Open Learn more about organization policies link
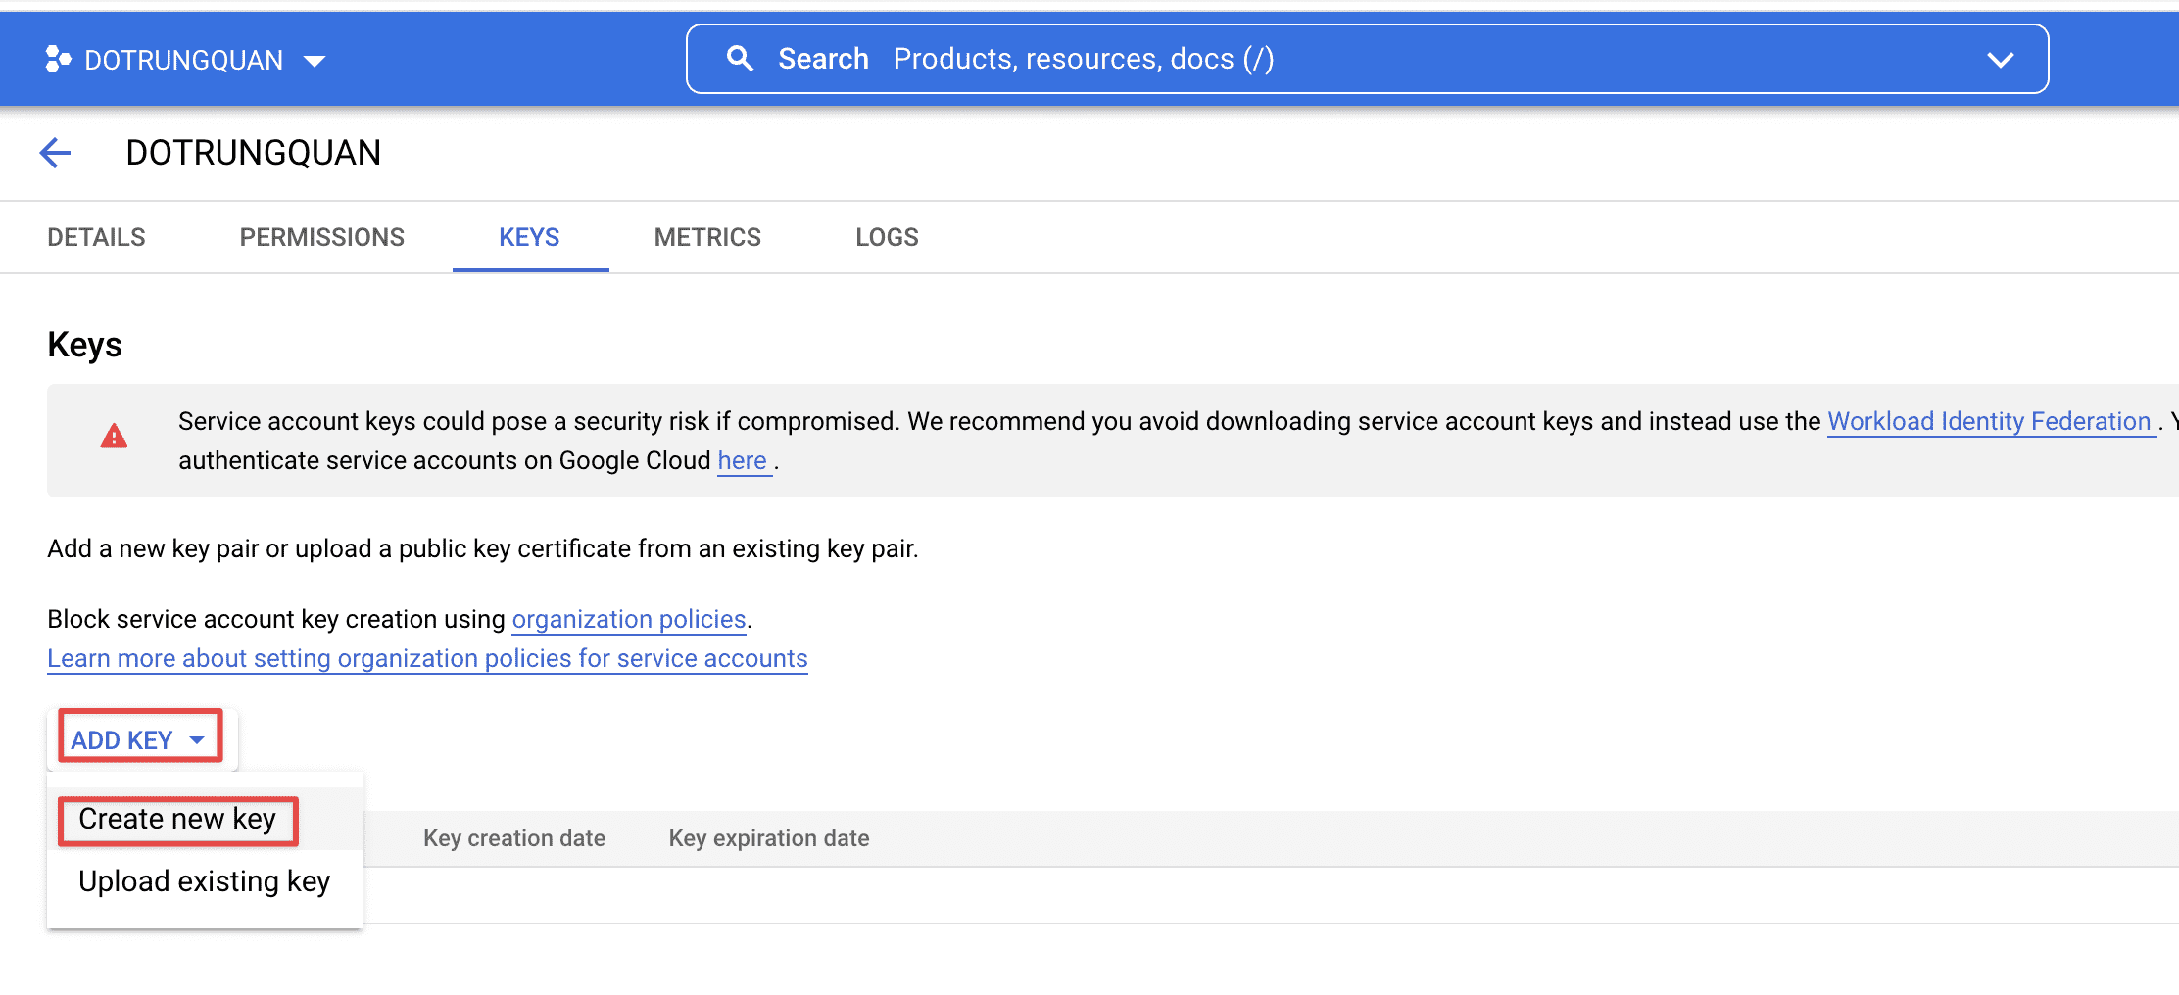Image resolution: width=2179 pixels, height=995 pixels. point(427,658)
